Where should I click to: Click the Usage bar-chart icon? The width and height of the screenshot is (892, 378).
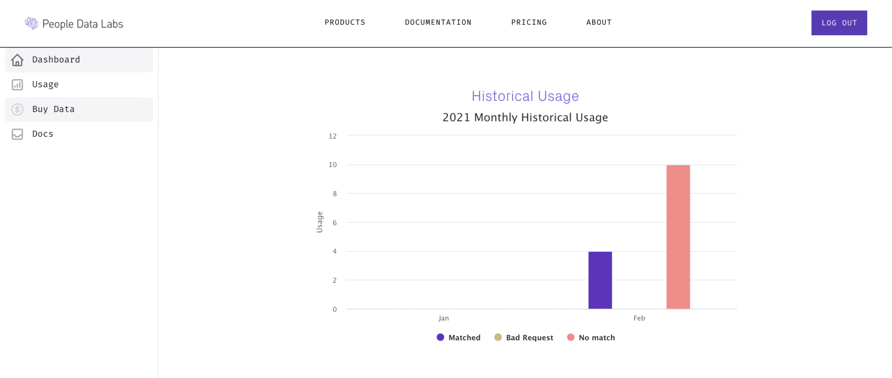[17, 85]
